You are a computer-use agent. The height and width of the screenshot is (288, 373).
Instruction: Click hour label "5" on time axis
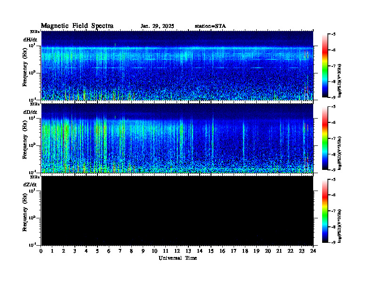(97, 251)
